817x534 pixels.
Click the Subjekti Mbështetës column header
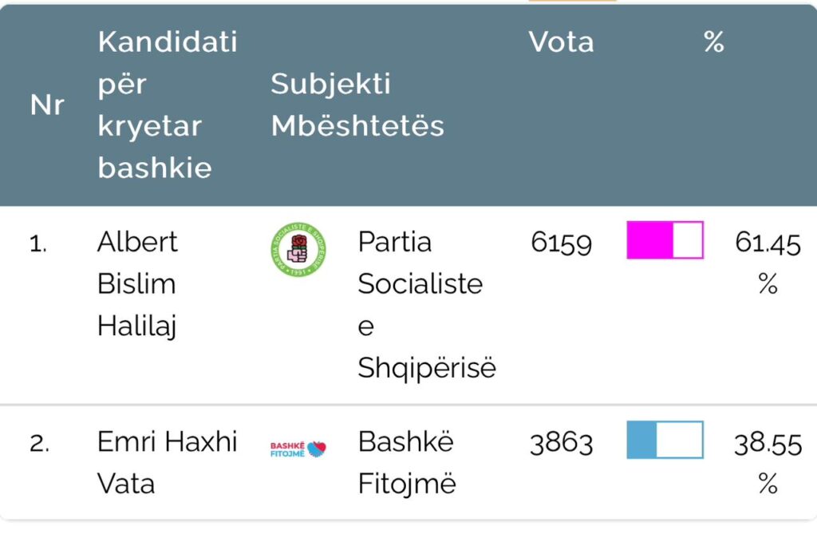[x=357, y=105]
